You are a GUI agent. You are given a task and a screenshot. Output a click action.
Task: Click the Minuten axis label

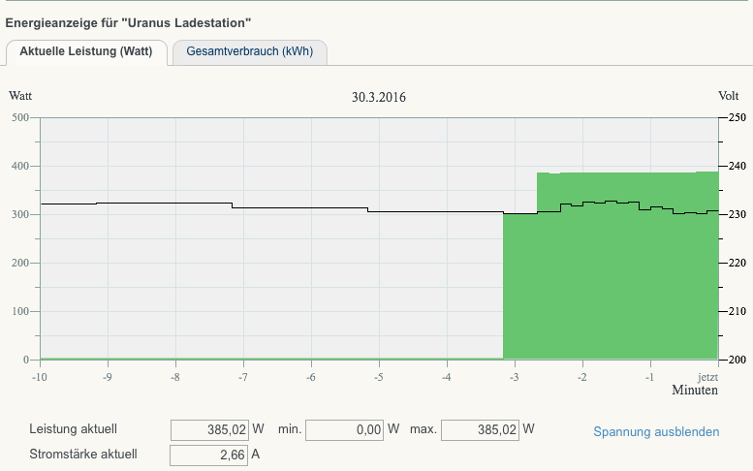point(695,391)
